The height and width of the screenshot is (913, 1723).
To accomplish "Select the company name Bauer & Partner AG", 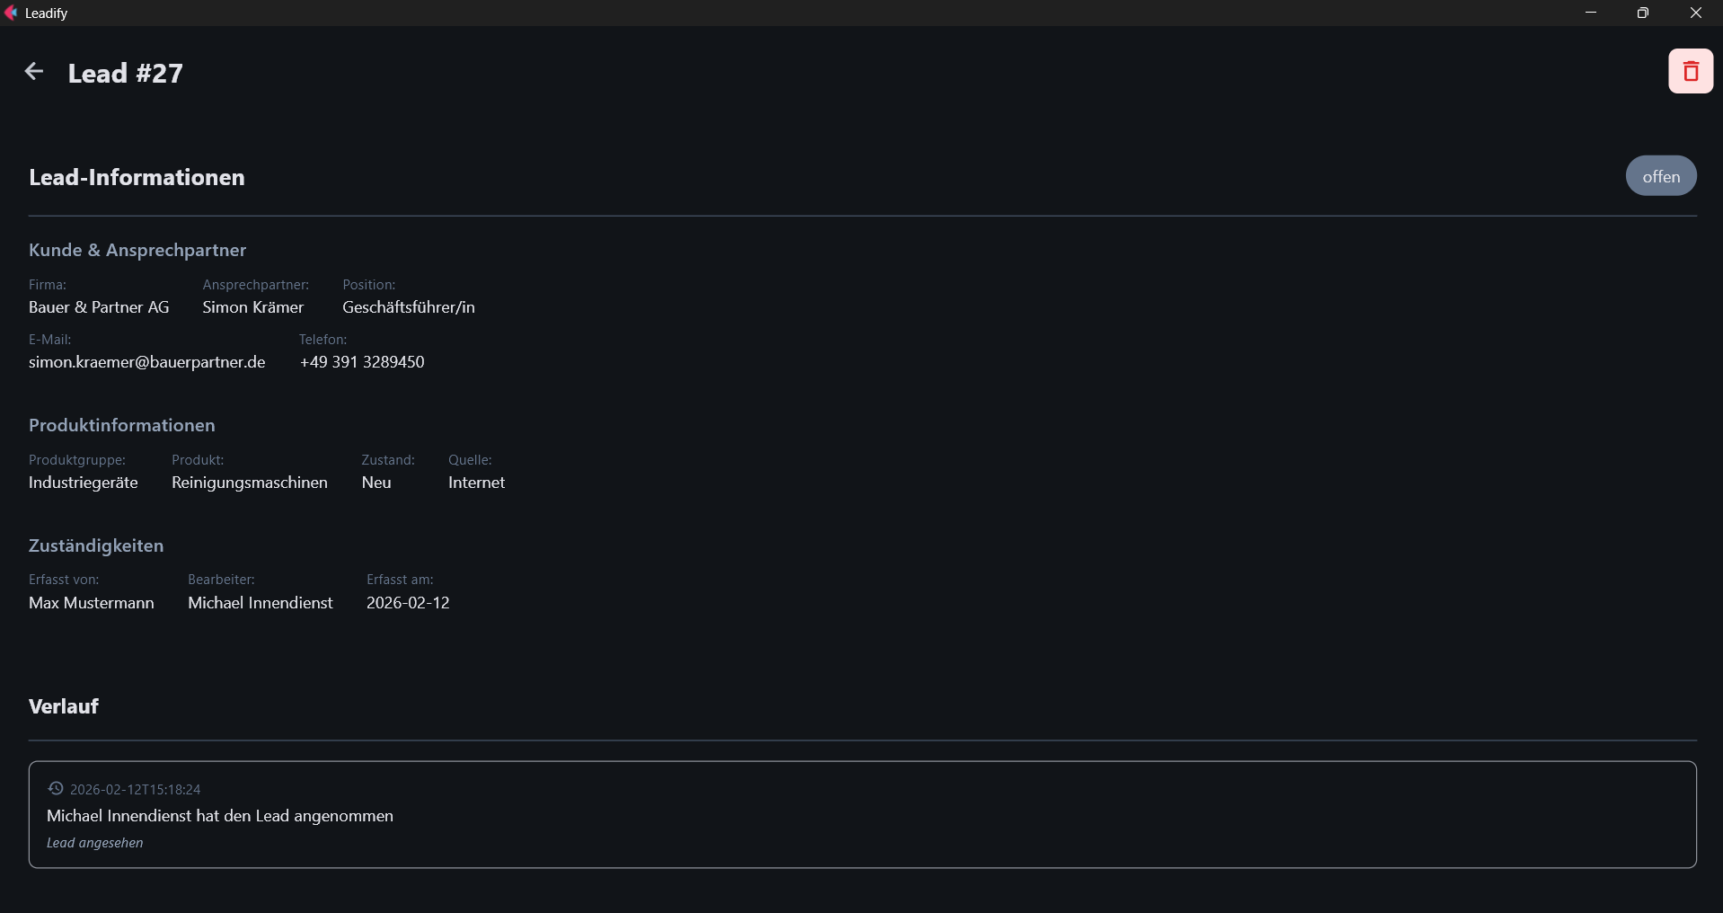I will click(99, 307).
